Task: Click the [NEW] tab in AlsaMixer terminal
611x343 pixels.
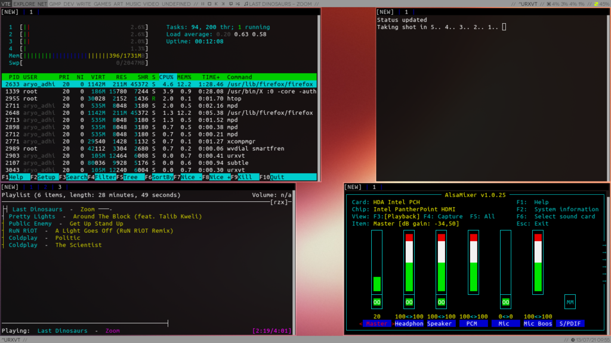Action: (353, 187)
